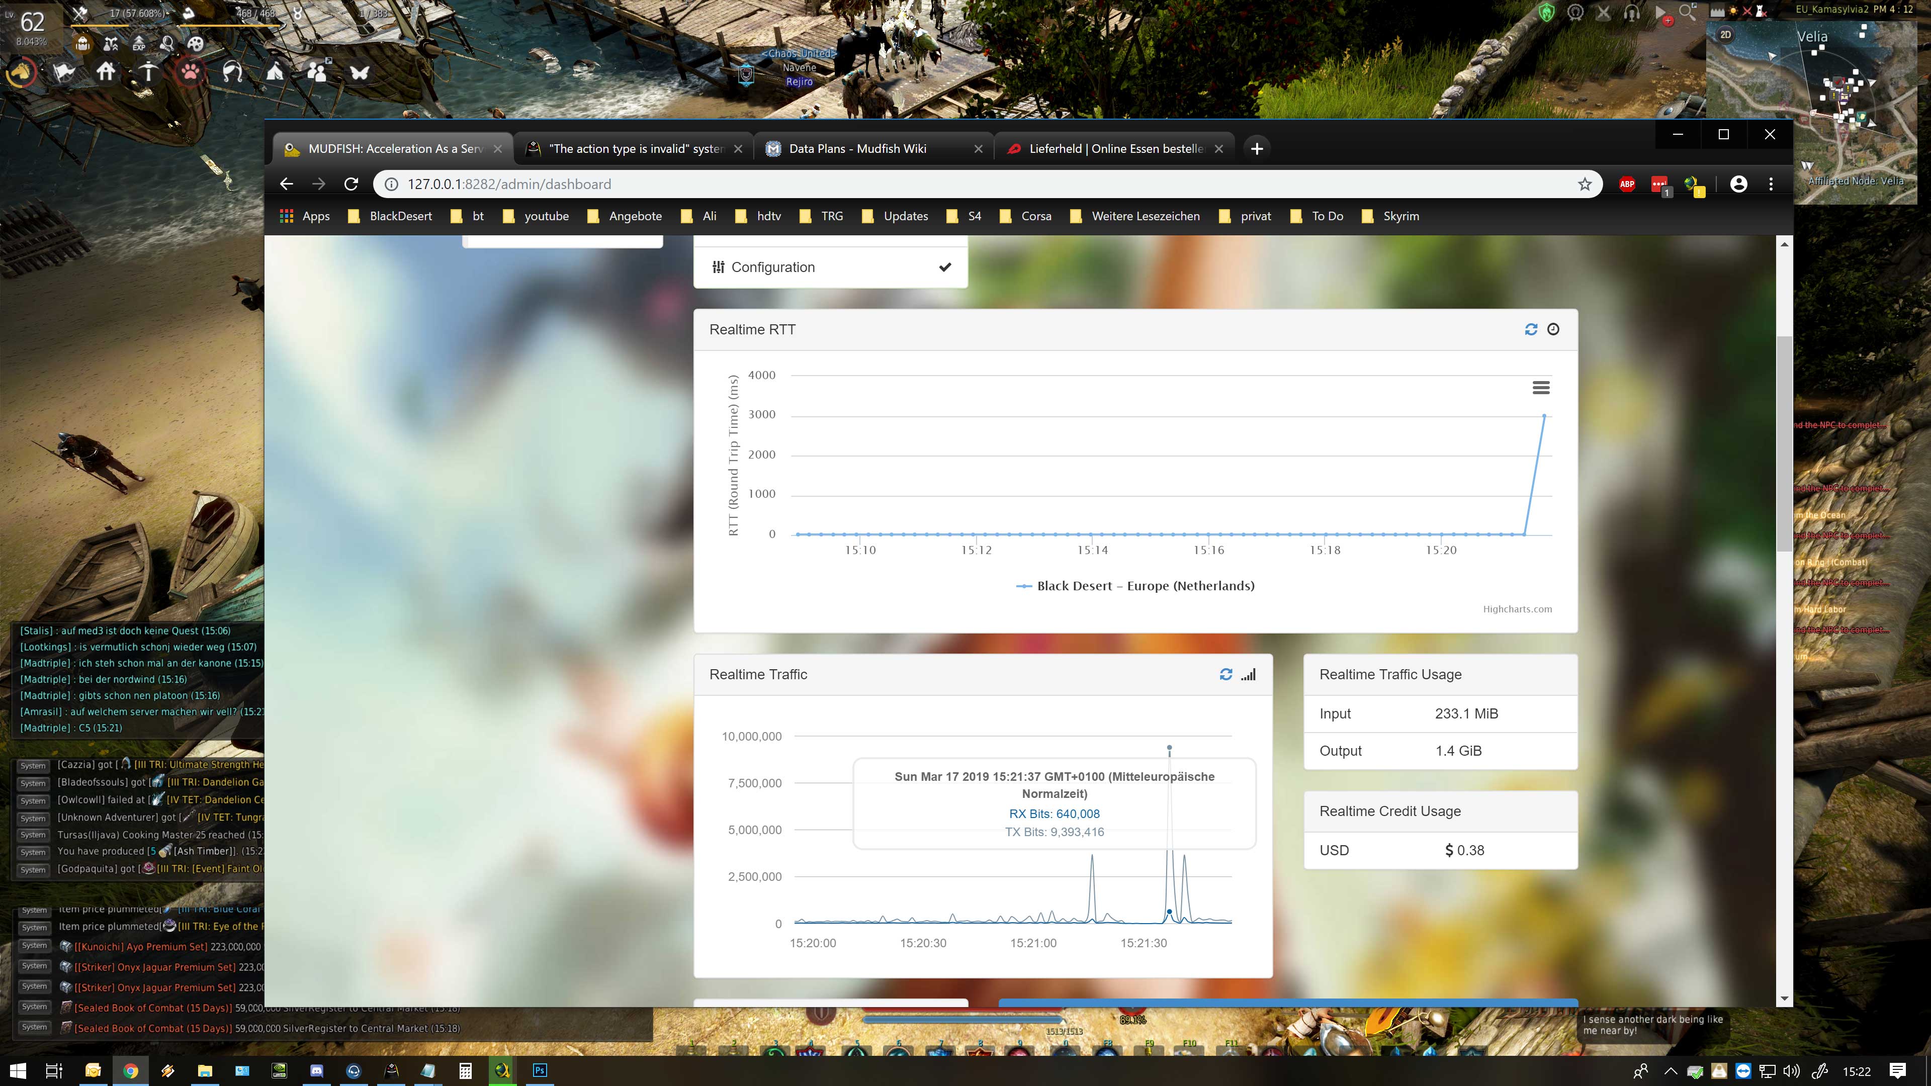Open the game's butterfly fairy icon
This screenshot has width=1931, height=1086.
click(x=359, y=72)
